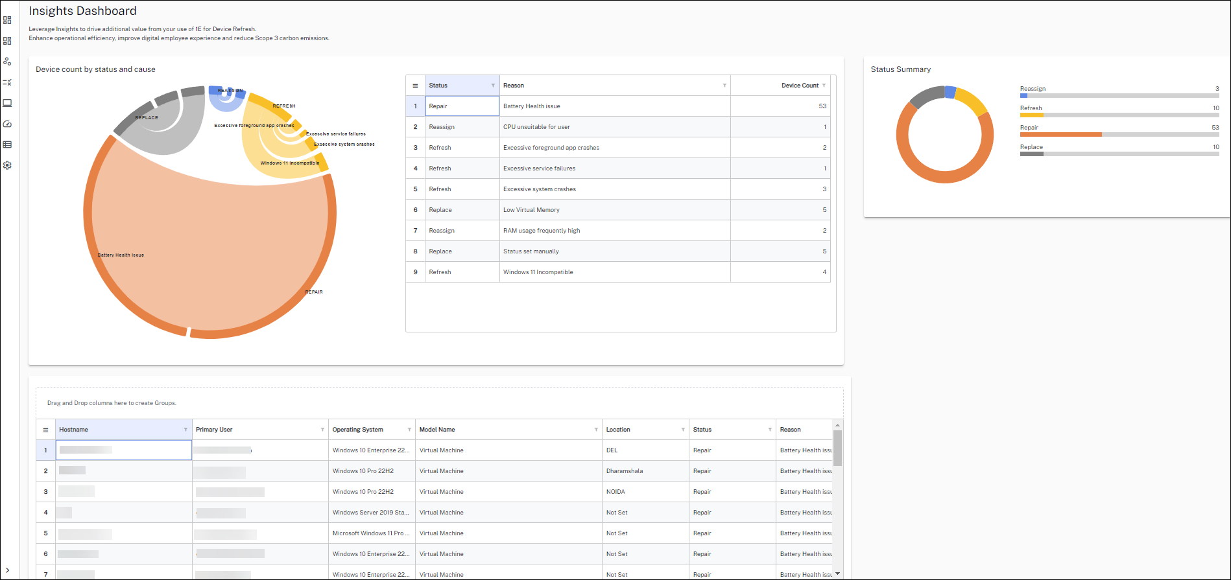This screenshot has width=1231, height=580.
Task: Click the speedometer gauge icon in sidebar
Action: pyautogui.click(x=7, y=124)
